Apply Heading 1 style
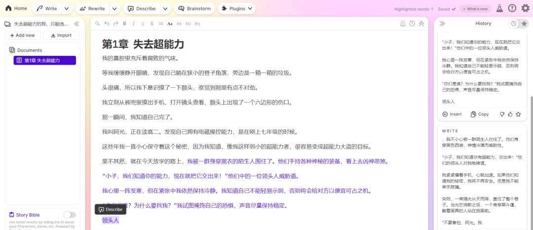 [179, 23]
